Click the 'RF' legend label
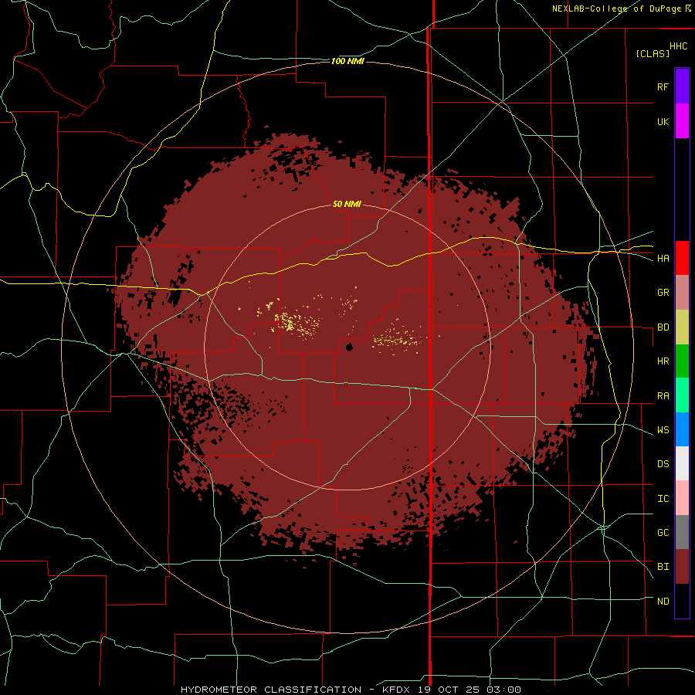Screen dimensions: 695x695 tap(663, 86)
